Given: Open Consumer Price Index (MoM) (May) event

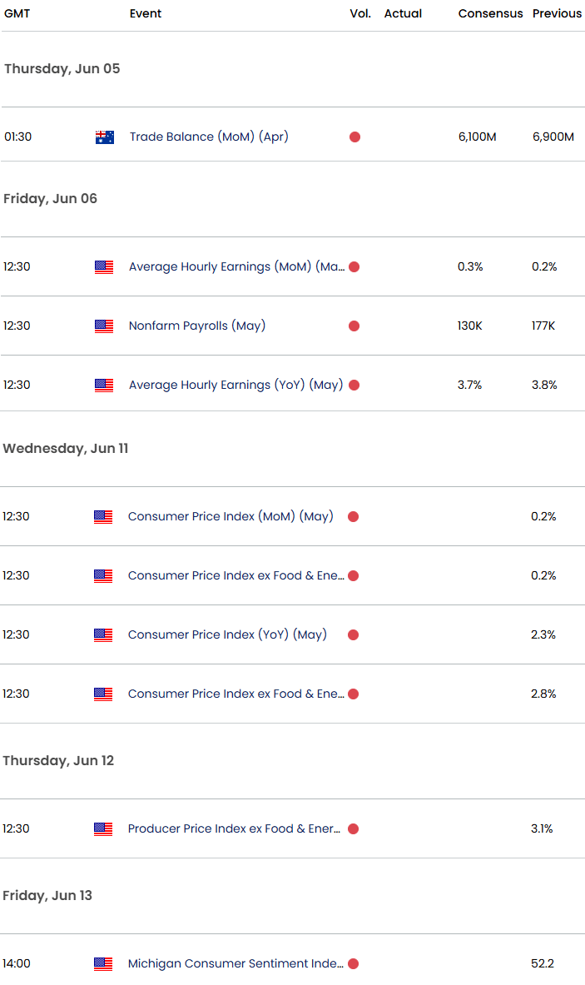Looking at the screenshot, I should click(x=231, y=516).
